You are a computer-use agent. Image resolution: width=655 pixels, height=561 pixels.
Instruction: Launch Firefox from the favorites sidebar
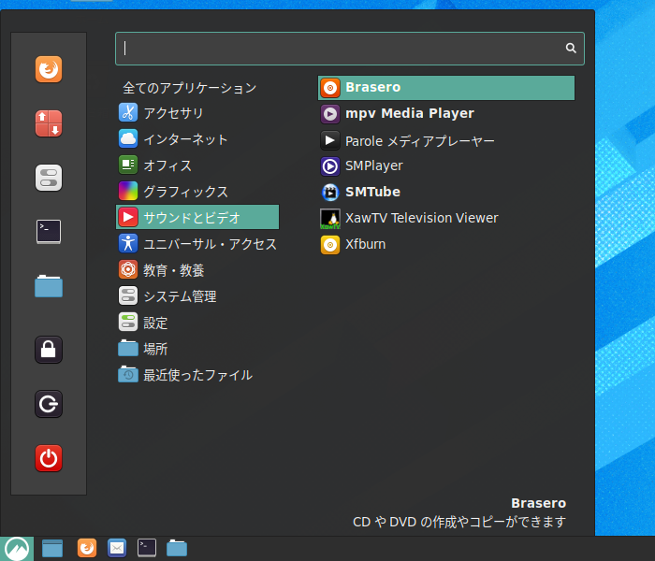(49, 69)
